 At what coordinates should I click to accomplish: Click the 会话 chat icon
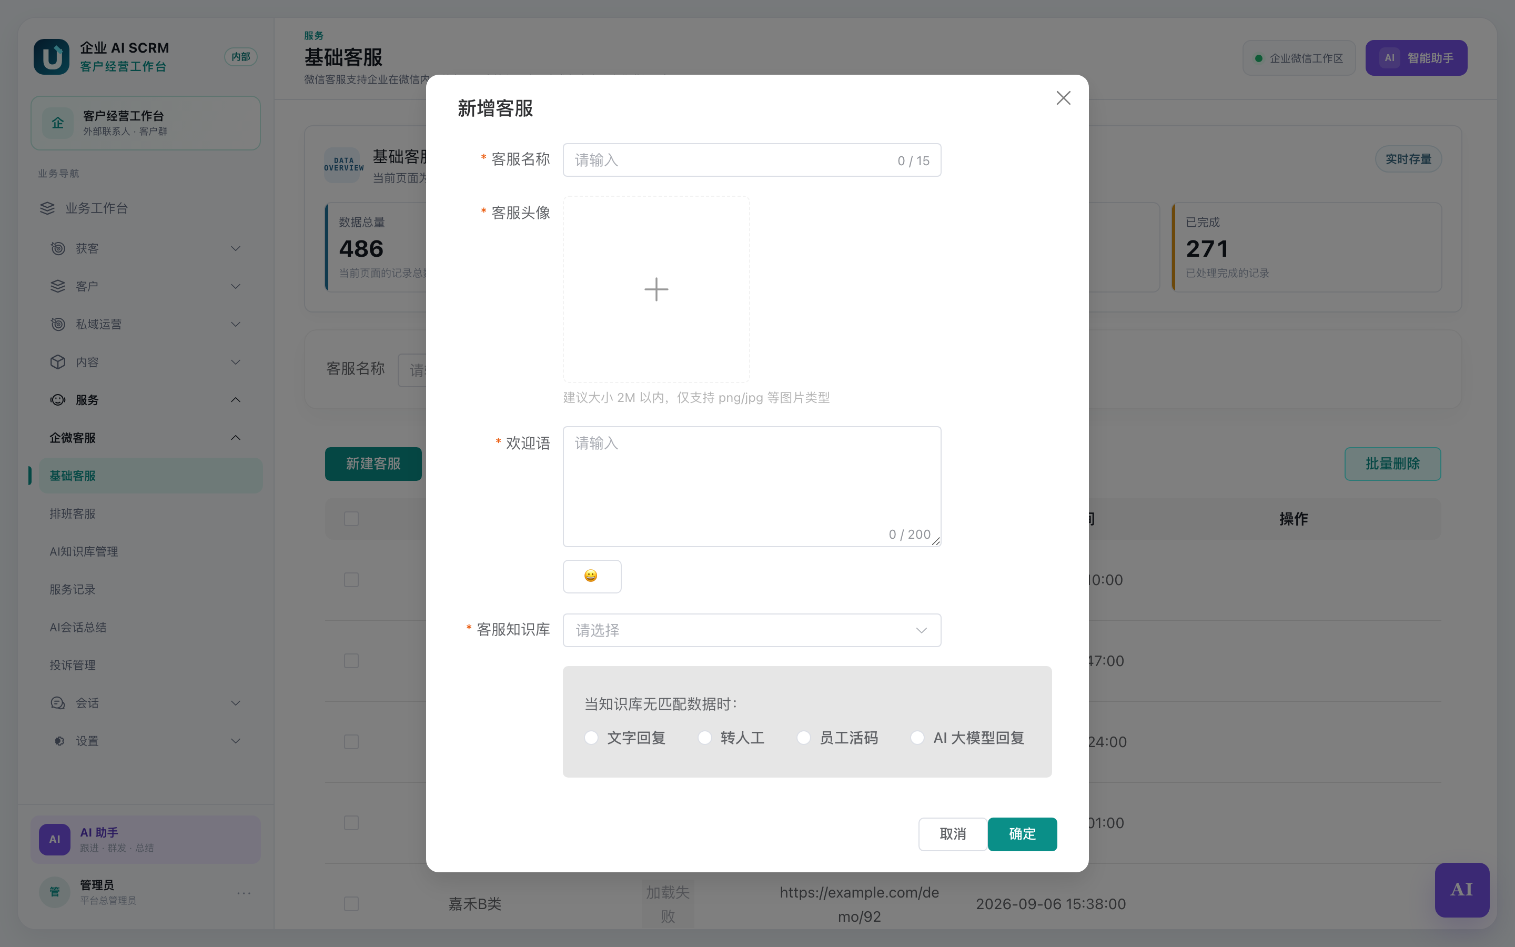tap(57, 703)
